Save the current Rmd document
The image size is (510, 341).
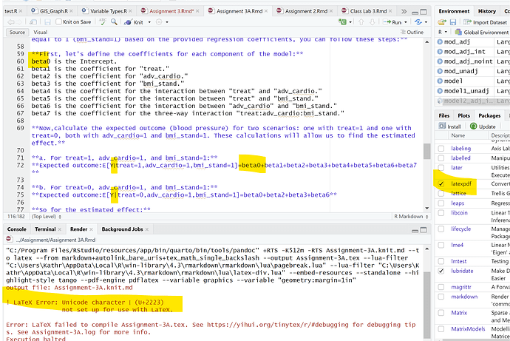tap(47, 22)
